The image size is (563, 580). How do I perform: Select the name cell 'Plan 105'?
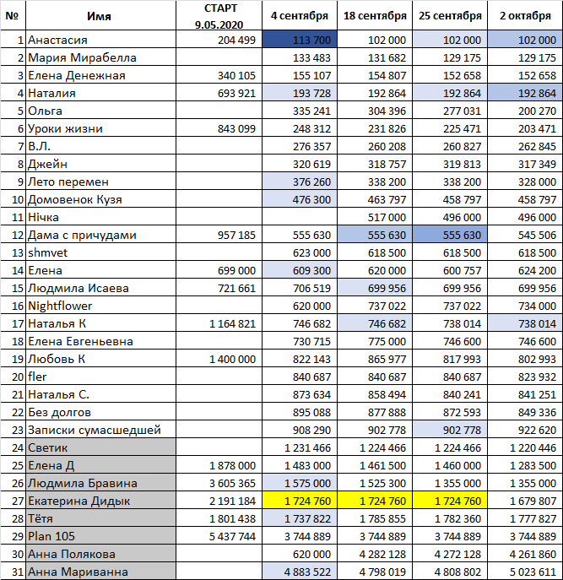[100, 536]
